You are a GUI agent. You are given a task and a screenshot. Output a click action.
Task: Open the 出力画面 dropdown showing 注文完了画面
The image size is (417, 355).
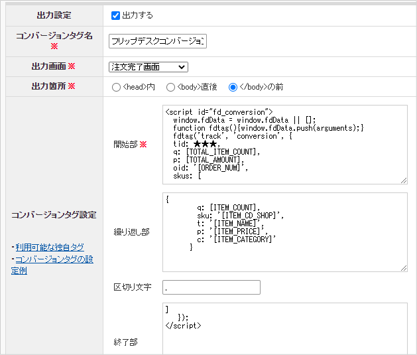(149, 67)
